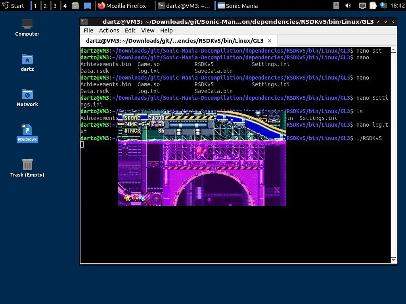Select the Computer desktop icon
The height and width of the screenshot is (304, 406).
[x=27, y=28]
